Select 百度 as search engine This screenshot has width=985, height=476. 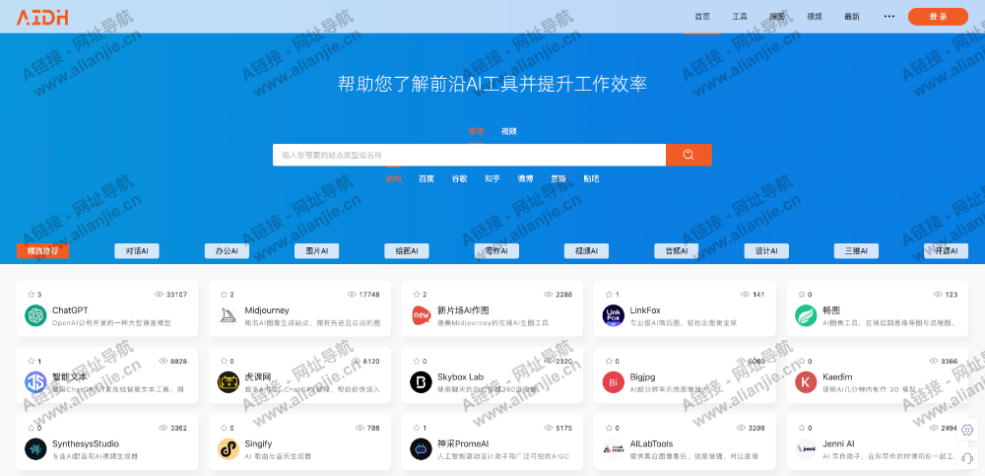click(x=427, y=178)
